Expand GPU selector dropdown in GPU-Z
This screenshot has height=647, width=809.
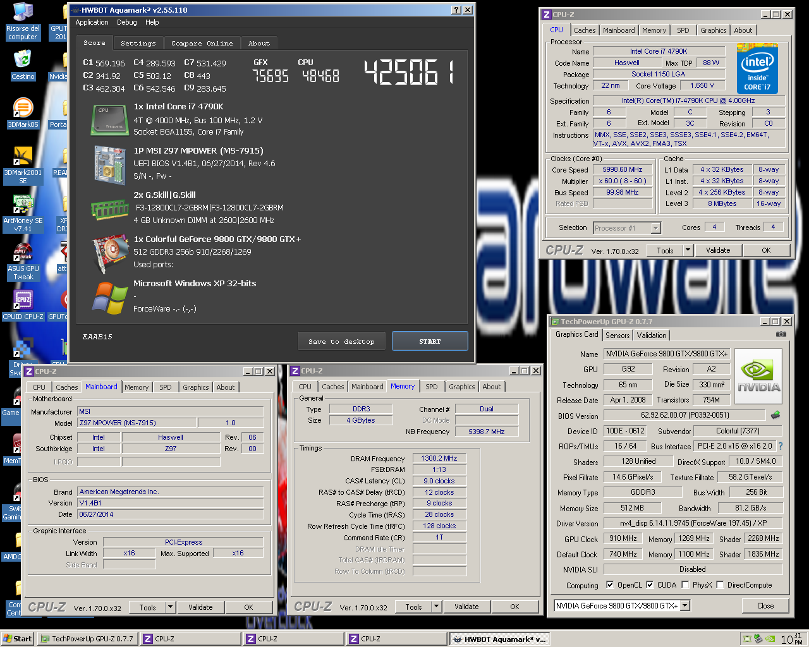[684, 605]
